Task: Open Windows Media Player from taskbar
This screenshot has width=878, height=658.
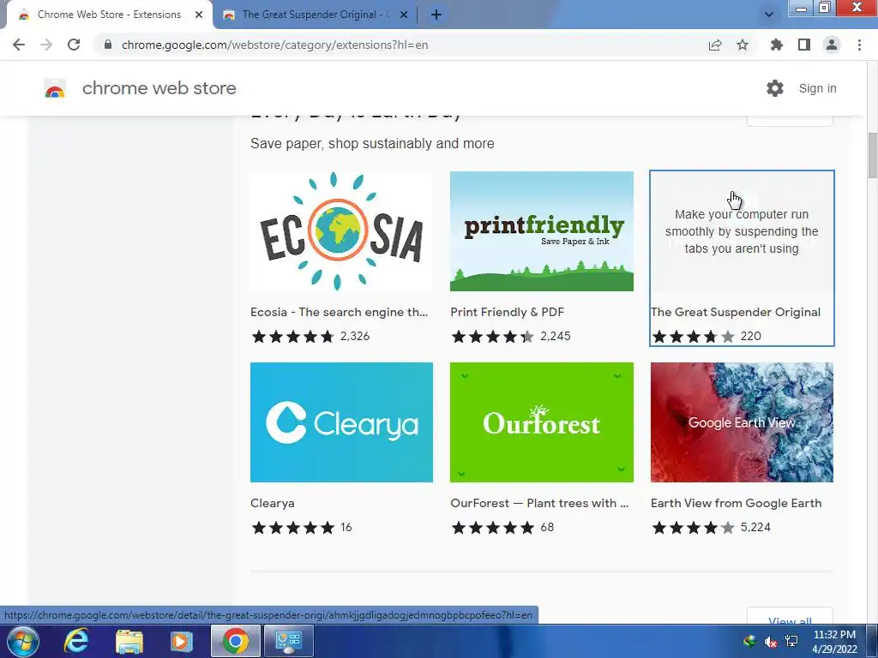Action: (182, 641)
